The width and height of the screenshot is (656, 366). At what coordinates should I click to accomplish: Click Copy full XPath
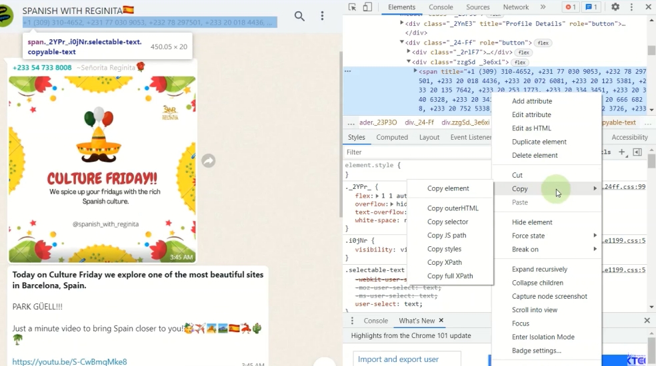[x=450, y=275]
